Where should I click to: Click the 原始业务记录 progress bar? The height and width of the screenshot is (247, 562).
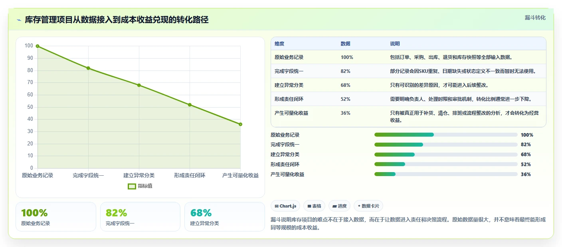(446, 135)
